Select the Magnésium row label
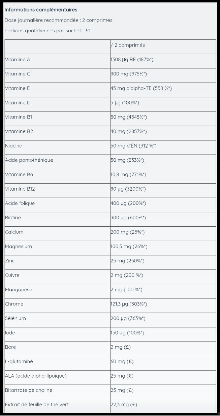 point(19,246)
